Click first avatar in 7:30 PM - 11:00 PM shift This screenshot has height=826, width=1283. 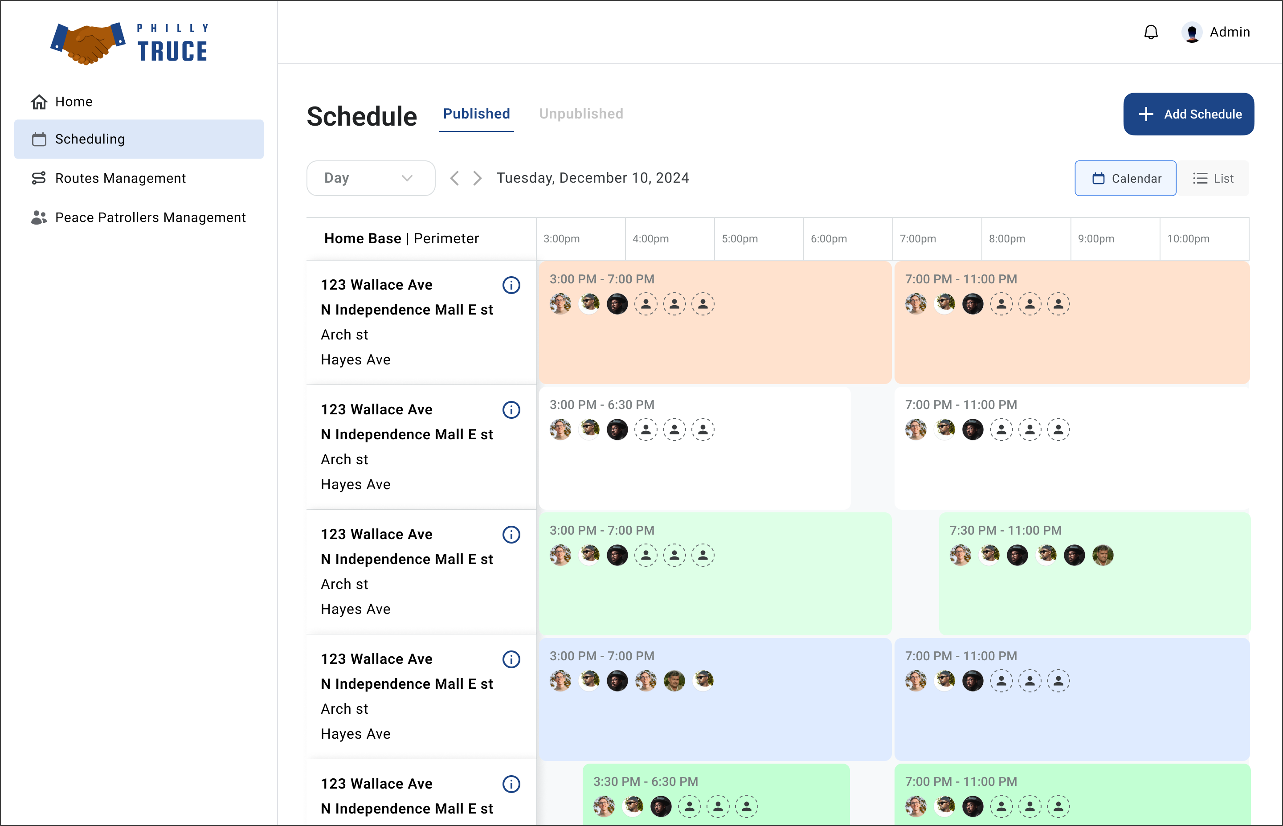960,555
